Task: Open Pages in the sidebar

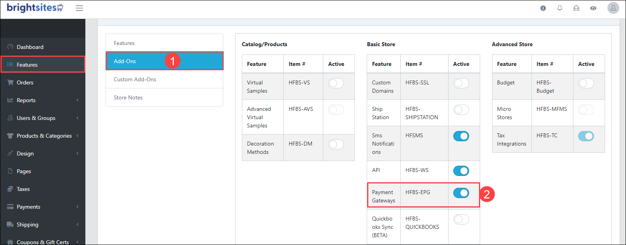Action: (43, 171)
